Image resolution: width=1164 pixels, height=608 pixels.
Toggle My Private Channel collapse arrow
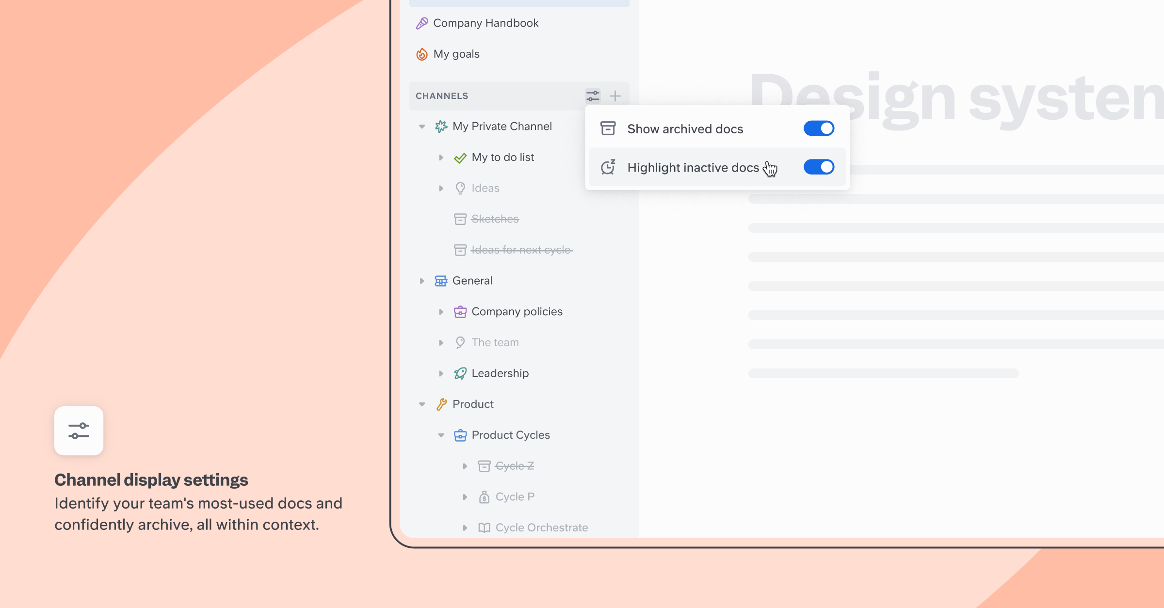pos(422,126)
